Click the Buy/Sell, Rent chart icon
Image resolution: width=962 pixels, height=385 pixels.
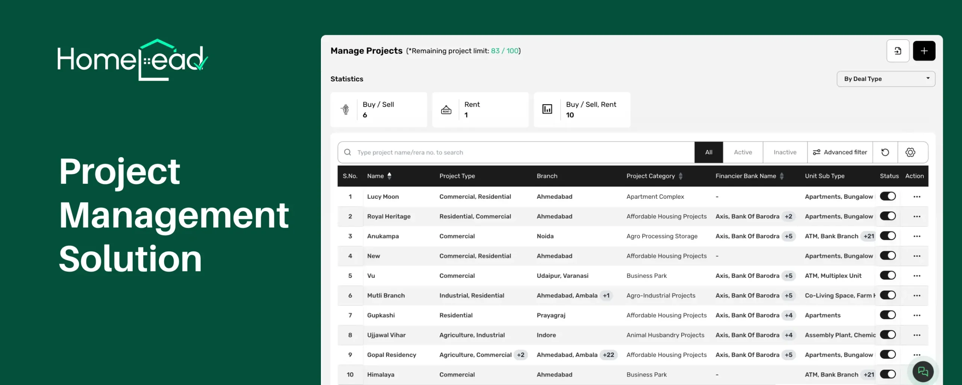pyautogui.click(x=548, y=109)
